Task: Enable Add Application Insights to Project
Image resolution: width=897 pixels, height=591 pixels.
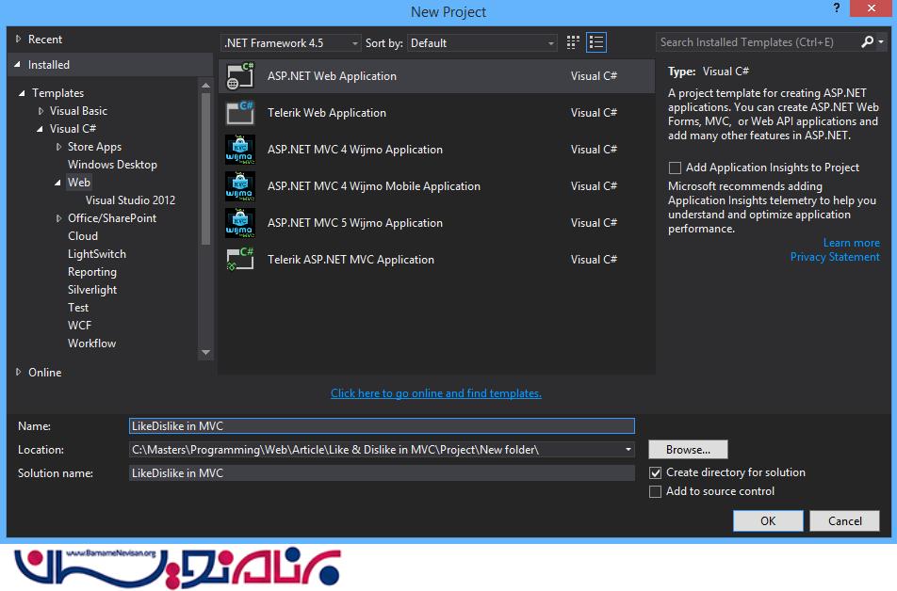Action: [675, 168]
